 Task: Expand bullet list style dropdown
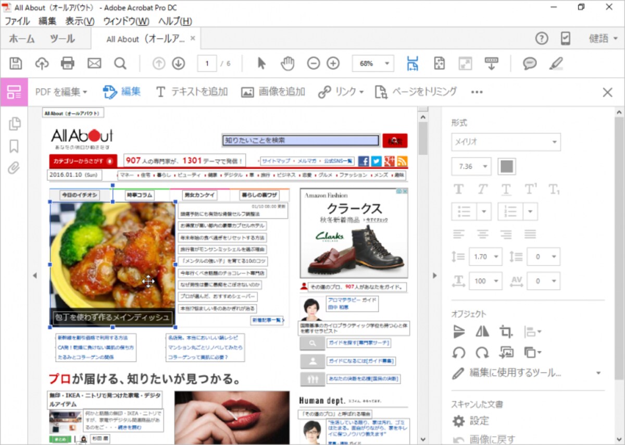point(484,212)
